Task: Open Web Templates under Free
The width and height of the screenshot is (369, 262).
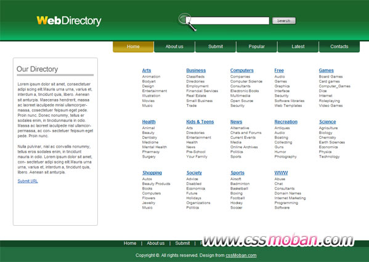Action: click(x=288, y=106)
